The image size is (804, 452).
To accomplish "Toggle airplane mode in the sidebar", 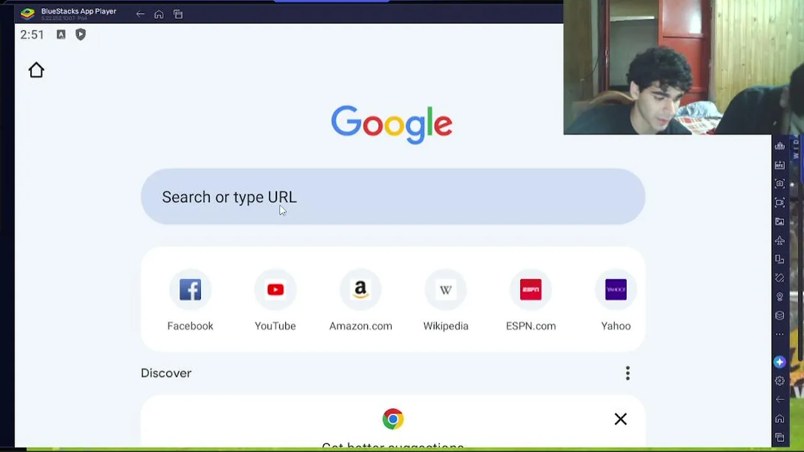I will (x=780, y=240).
